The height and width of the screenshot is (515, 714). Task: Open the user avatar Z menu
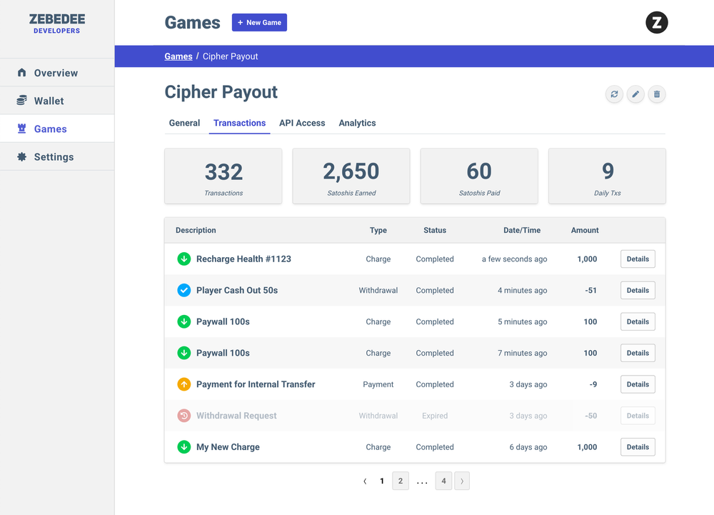pos(656,23)
